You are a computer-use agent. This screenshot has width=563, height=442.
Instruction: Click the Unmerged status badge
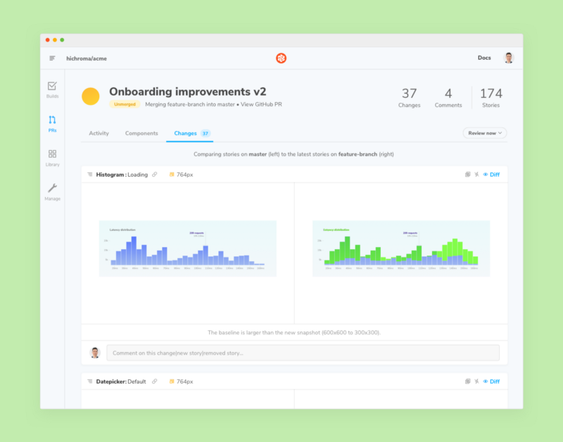(125, 104)
